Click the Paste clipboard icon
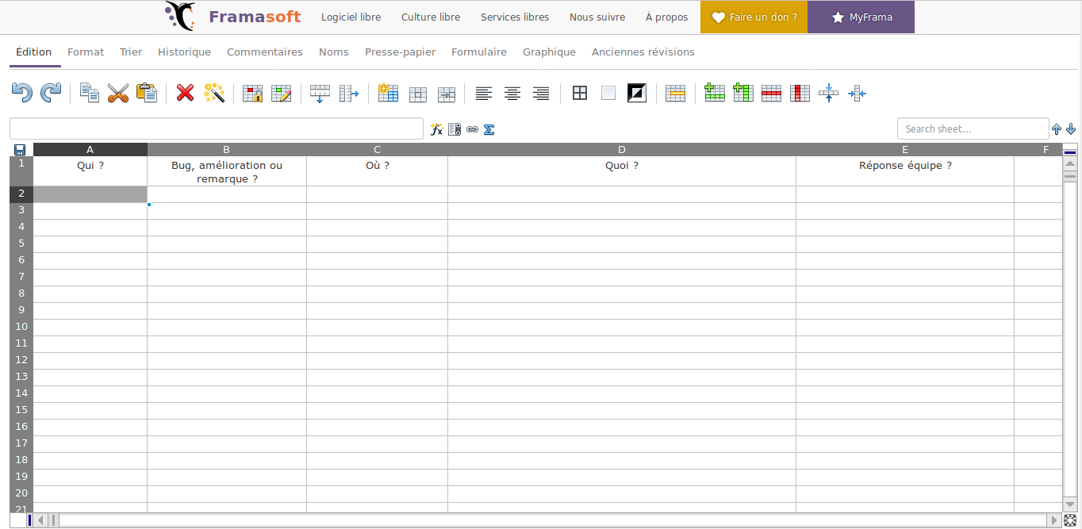Image resolution: width=1082 pixels, height=529 pixels. 147,94
